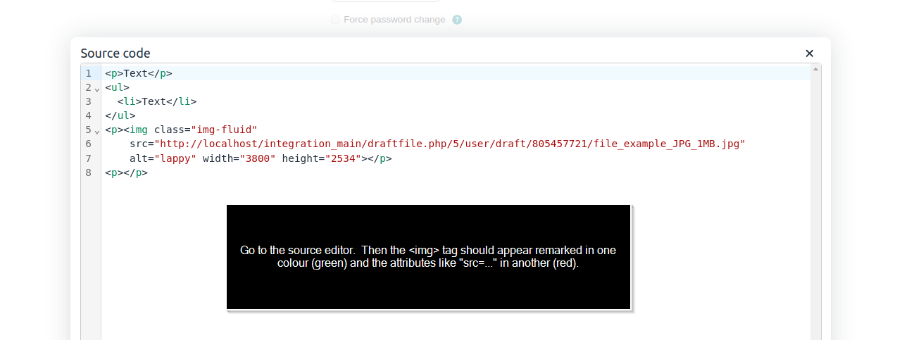This screenshot has height=340, width=921.
Task: Click the scrollbar up arrow in source editor
Action: click(x=815, y=69)
